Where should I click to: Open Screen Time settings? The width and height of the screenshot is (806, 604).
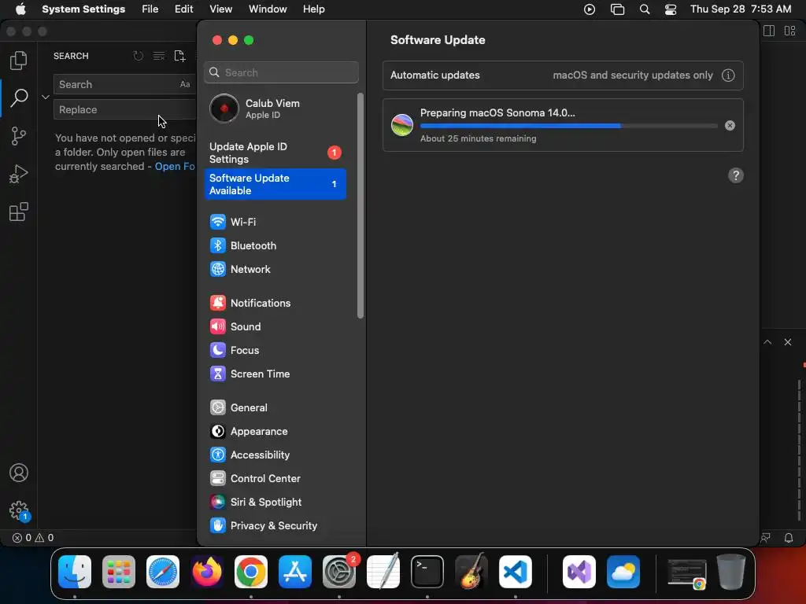click(x=275, y=374)
